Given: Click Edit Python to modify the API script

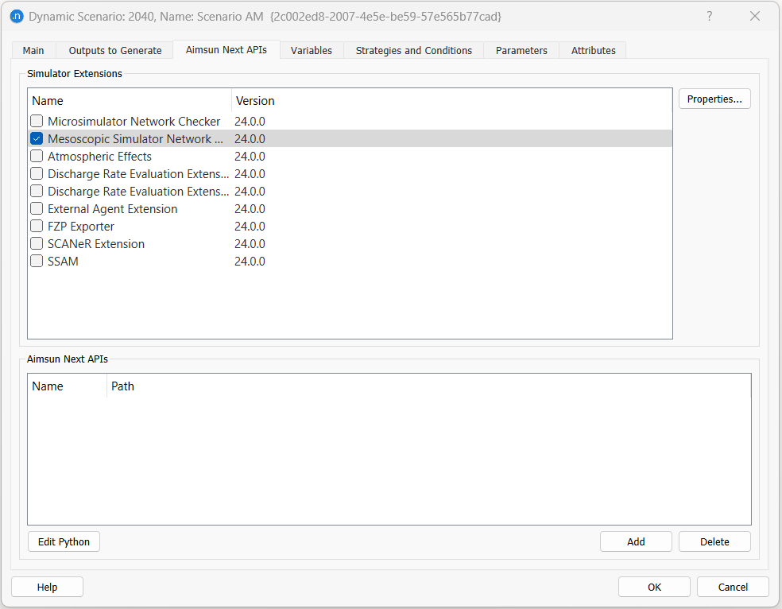Looking at the screenshot, I should (x=64, y=541).
